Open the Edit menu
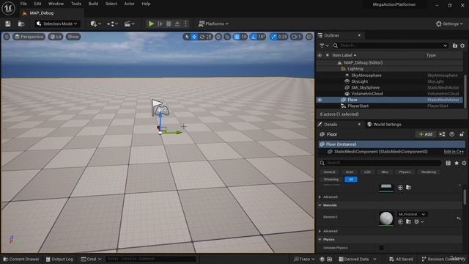This screenshot has width=469, height=264. point(37,4)
